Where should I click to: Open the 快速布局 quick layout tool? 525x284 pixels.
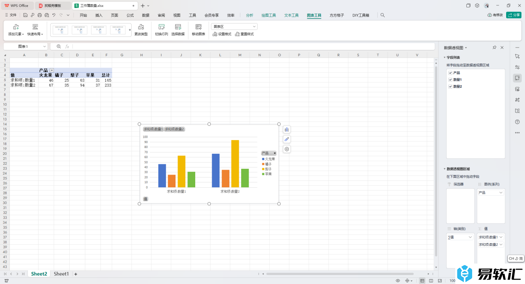click(35, 30)
